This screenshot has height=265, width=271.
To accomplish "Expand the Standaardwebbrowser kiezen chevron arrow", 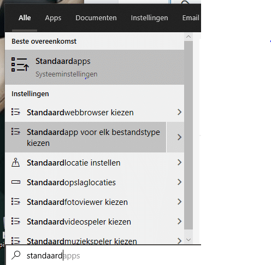I will [x=179, y=112].
